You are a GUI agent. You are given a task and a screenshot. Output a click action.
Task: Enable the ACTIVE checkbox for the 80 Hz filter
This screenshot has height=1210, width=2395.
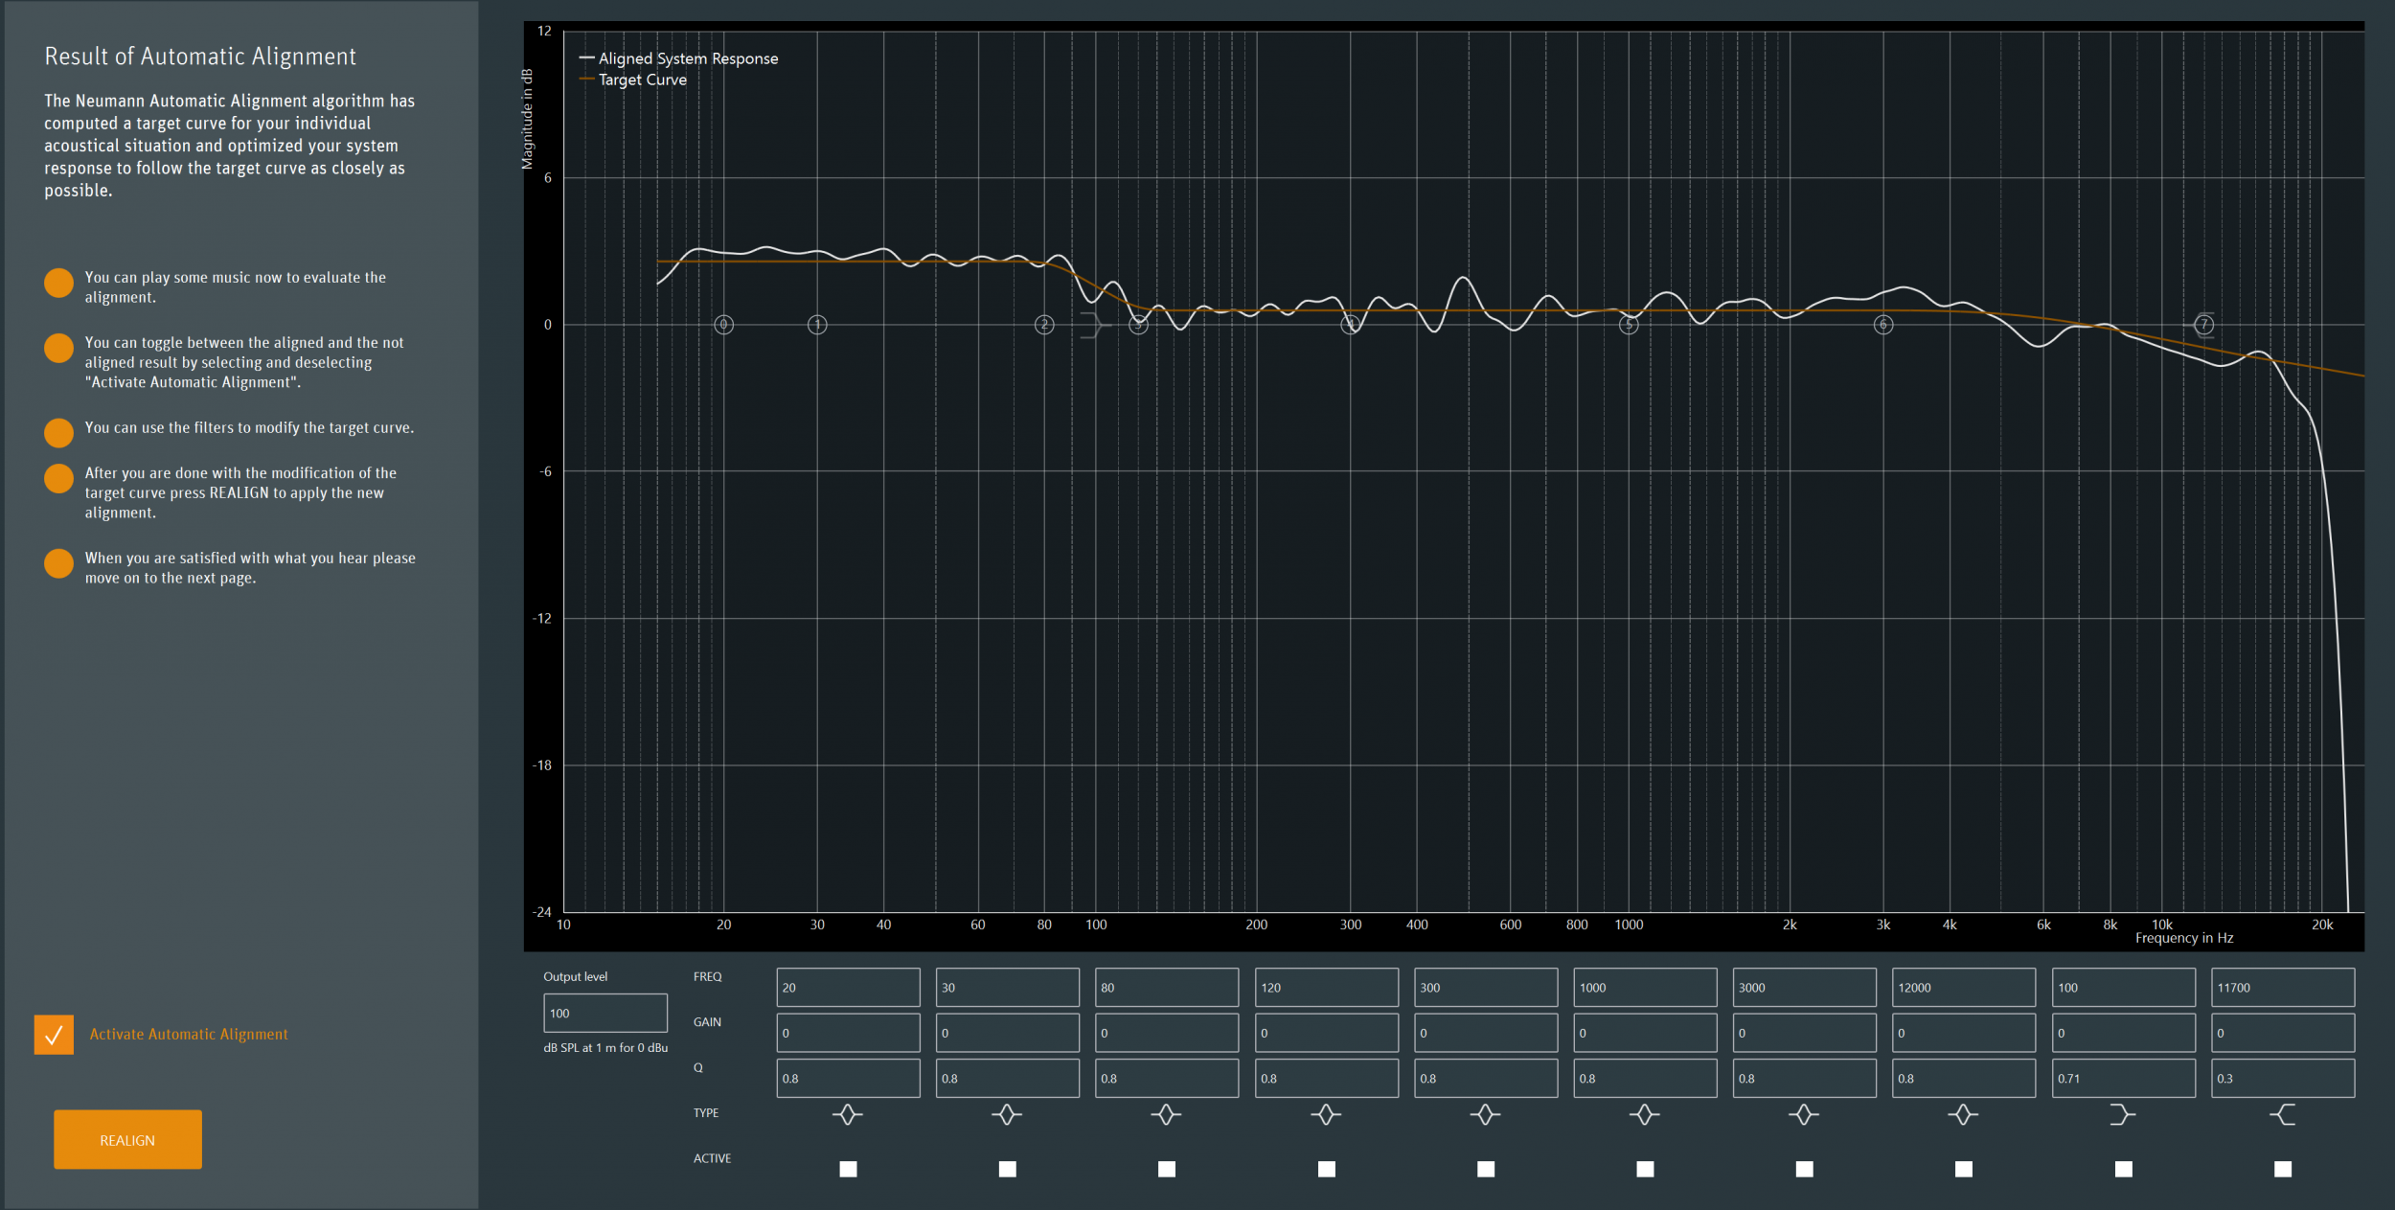1166,1169
